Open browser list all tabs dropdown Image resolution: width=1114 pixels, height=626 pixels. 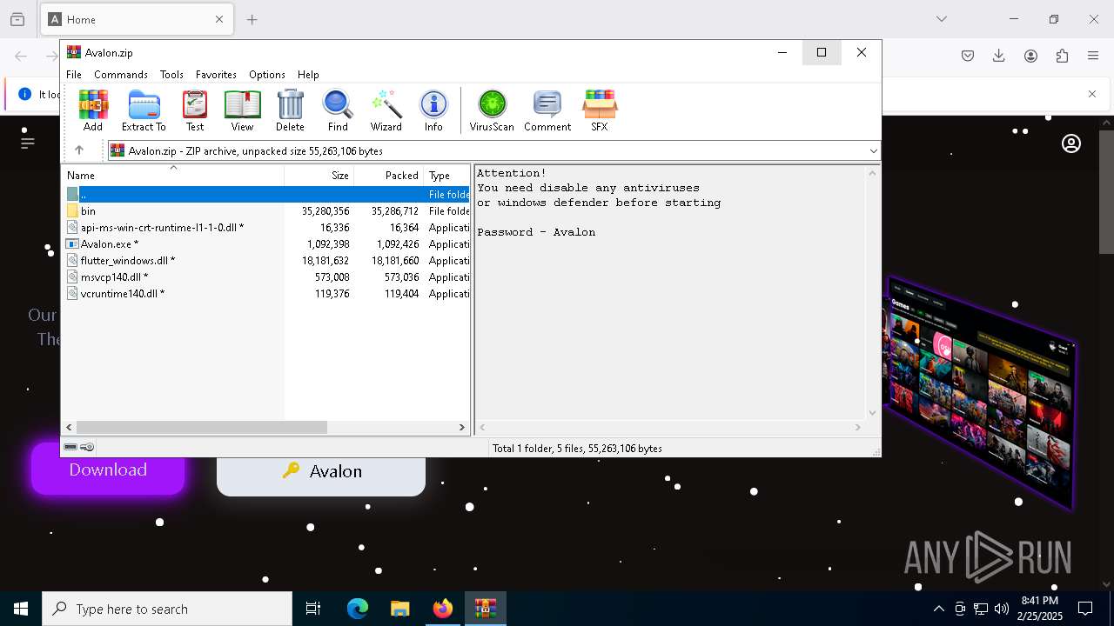coord(942,19)
